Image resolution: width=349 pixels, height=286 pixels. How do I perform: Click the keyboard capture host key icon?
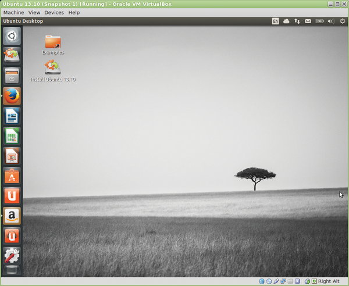[314, 281]
